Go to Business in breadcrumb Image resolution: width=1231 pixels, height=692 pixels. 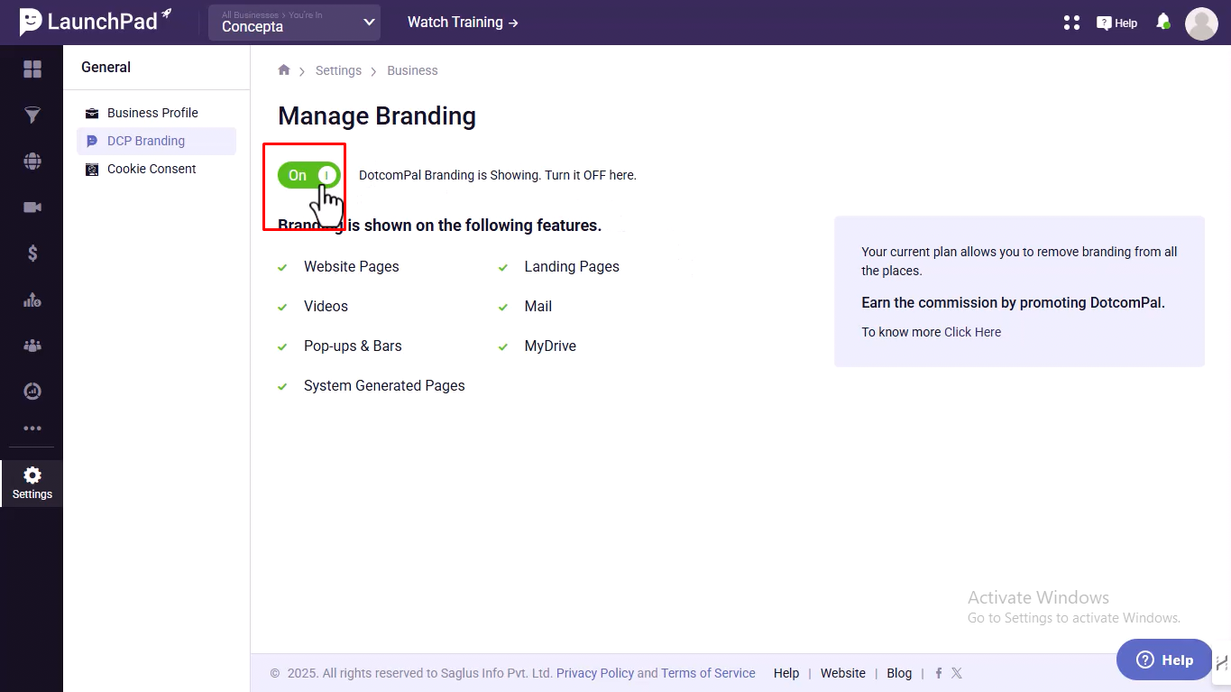(412, 70)
